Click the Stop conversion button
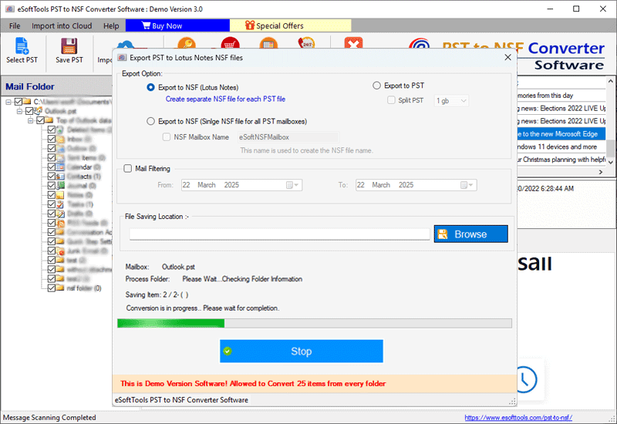The image size is (617, 424). pyautogui.click(x=301, y=352)
